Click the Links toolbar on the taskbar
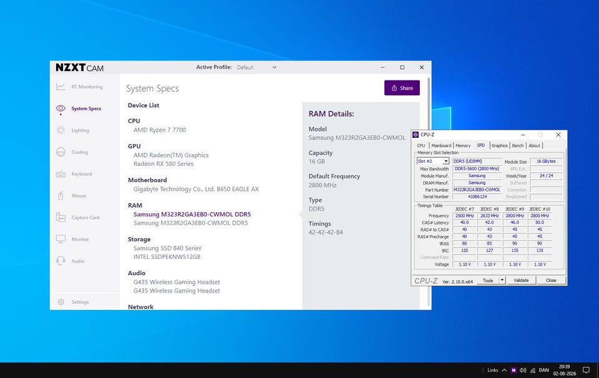 click(x=492, y=370)
